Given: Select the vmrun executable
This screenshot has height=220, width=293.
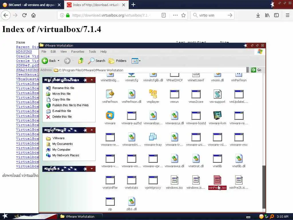Looking at the screenshot, I should click(174, 94).
